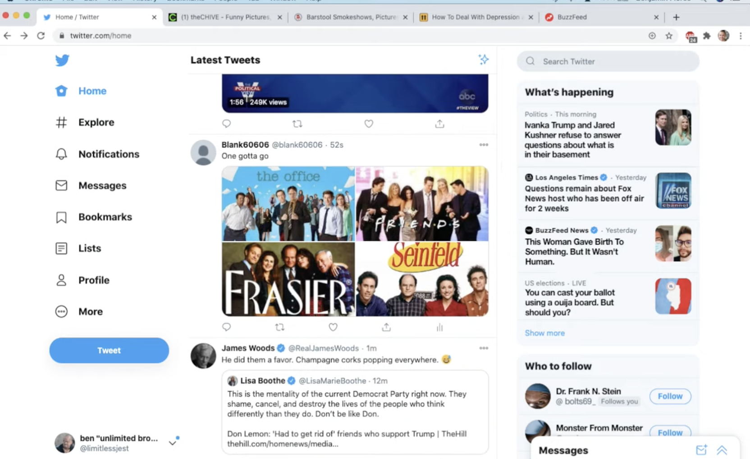The image size is (750, 459).
Task: Open a new browser tab
Action: (676, 17)
